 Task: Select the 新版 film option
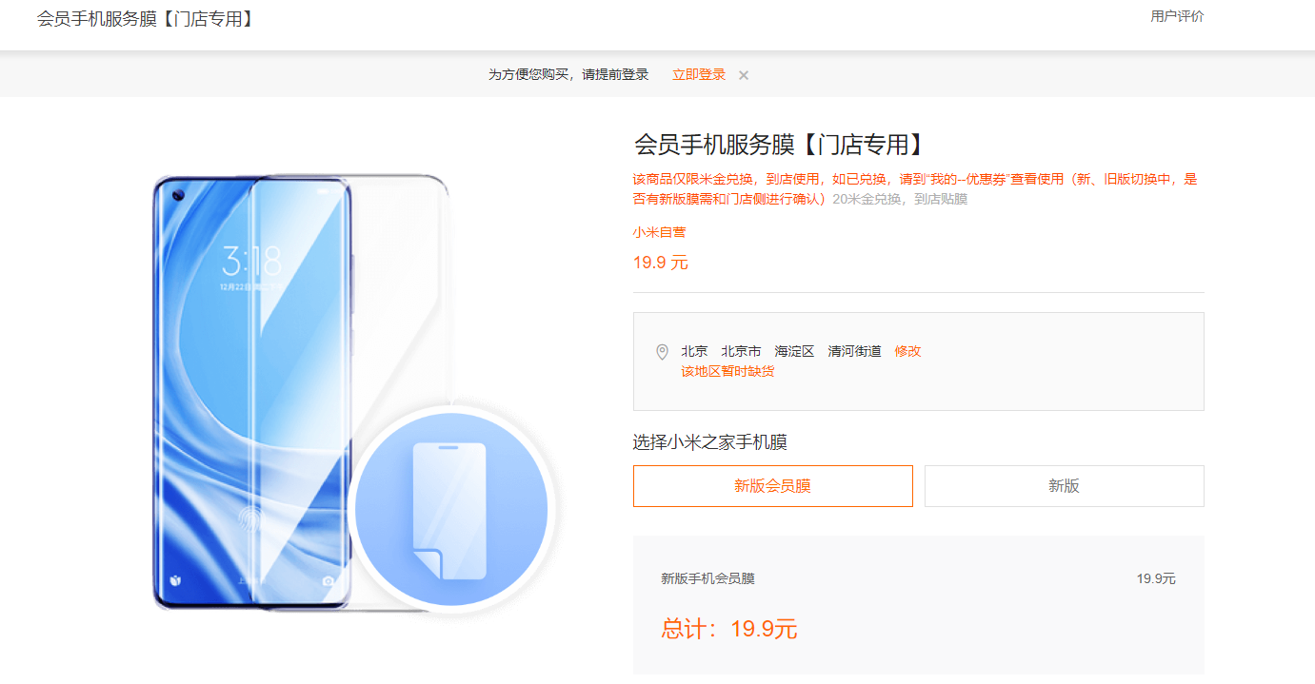pyautogui.click(x=1065, y=486)
